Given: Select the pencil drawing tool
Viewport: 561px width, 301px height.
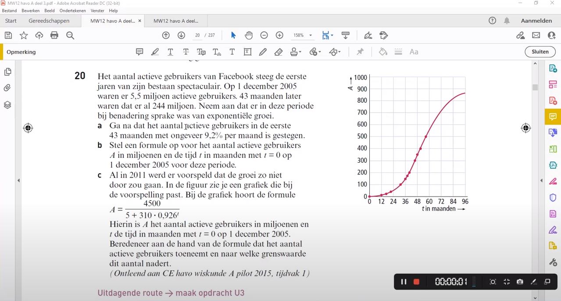Looking at the screenshot, I should 263,52.
